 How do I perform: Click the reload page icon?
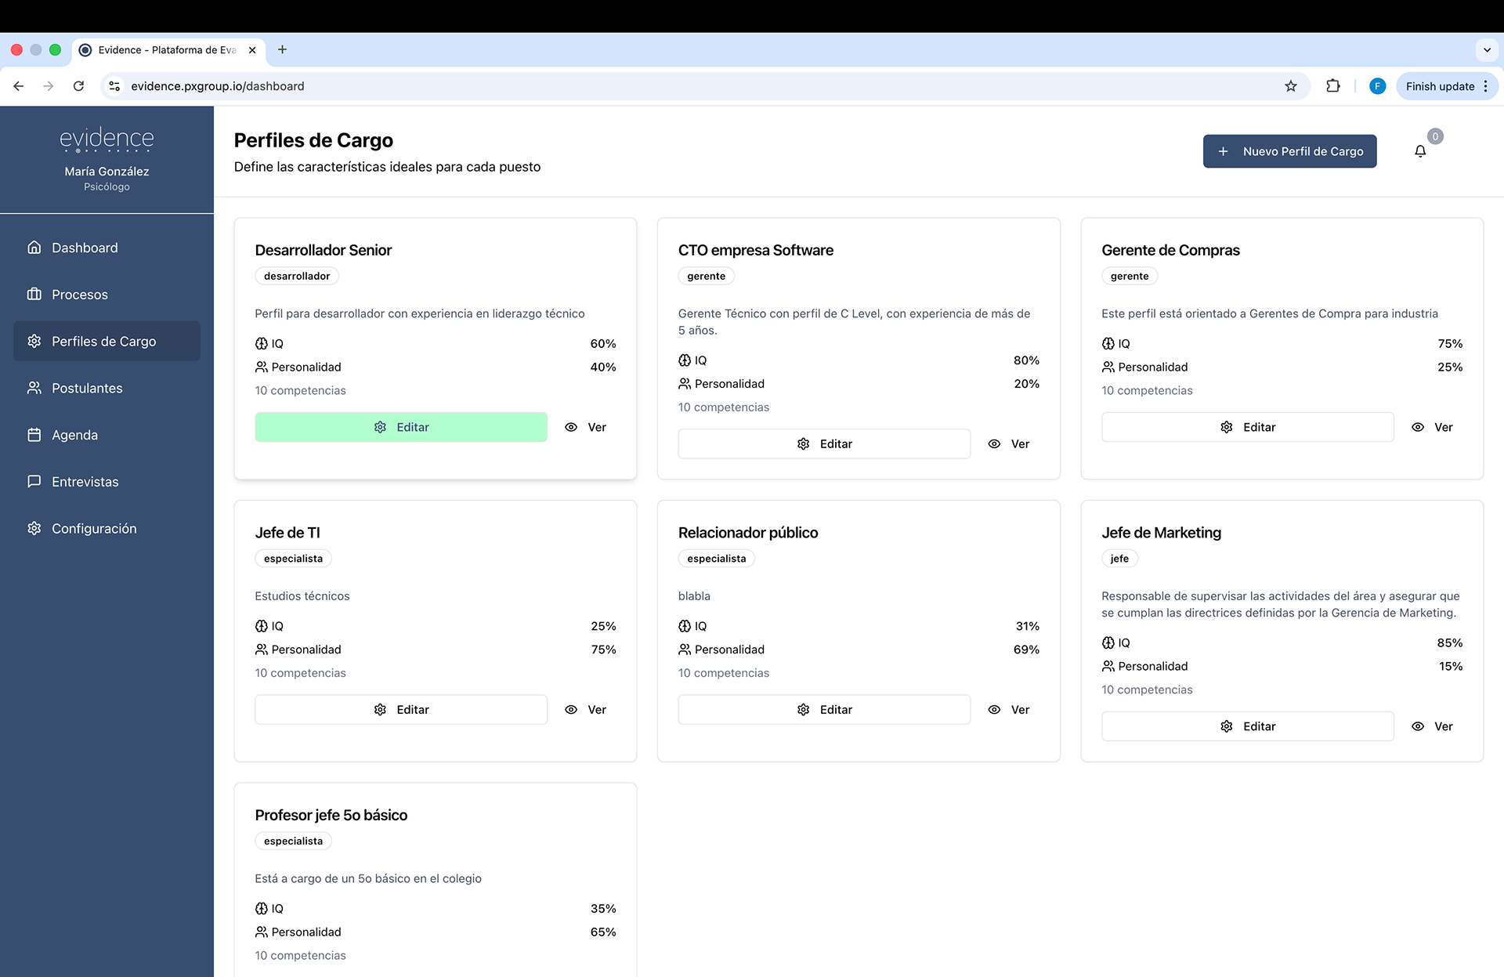(x=78, y=86)
